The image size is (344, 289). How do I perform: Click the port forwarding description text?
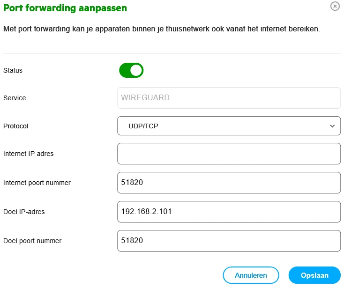(162, 29)
